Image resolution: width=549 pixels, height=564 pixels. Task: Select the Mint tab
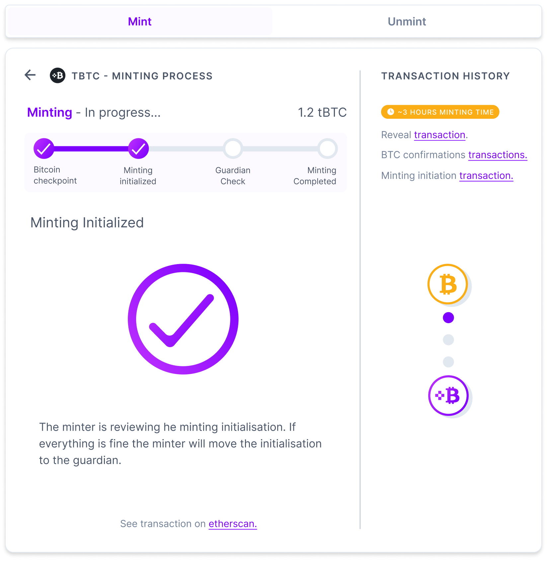pos(139,21)
